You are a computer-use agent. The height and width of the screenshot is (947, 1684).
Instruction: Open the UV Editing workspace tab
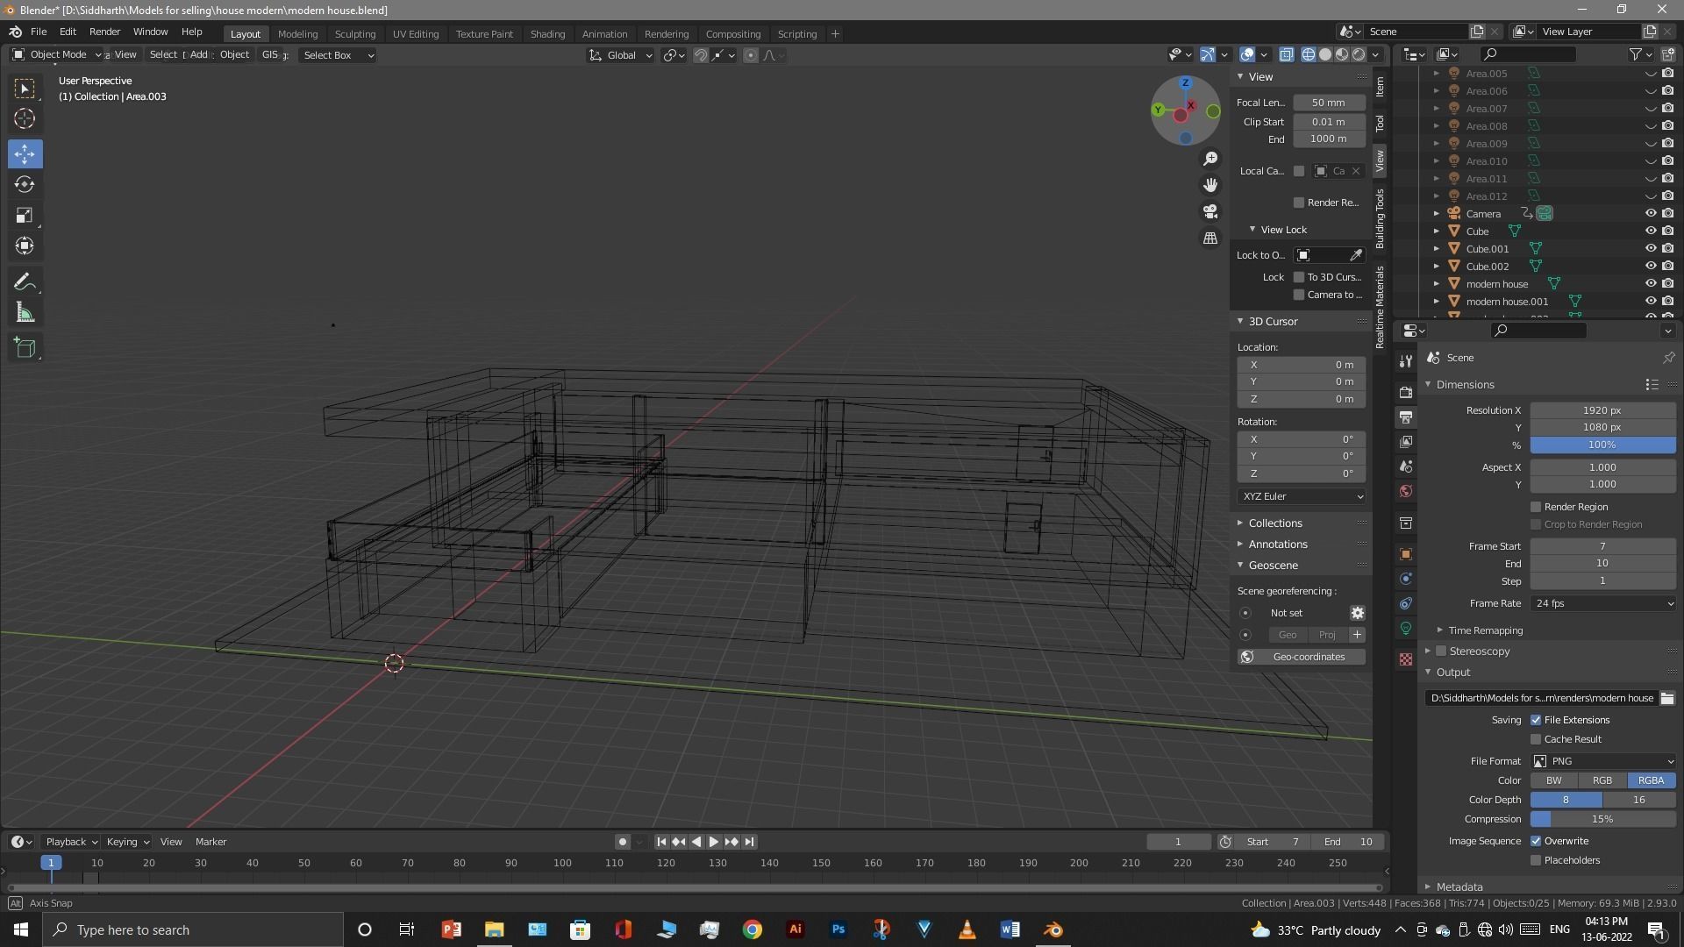416,34
